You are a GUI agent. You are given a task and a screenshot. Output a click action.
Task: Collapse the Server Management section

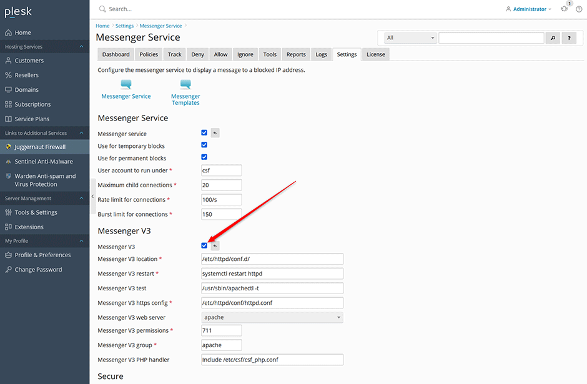[x=81, y=199]
